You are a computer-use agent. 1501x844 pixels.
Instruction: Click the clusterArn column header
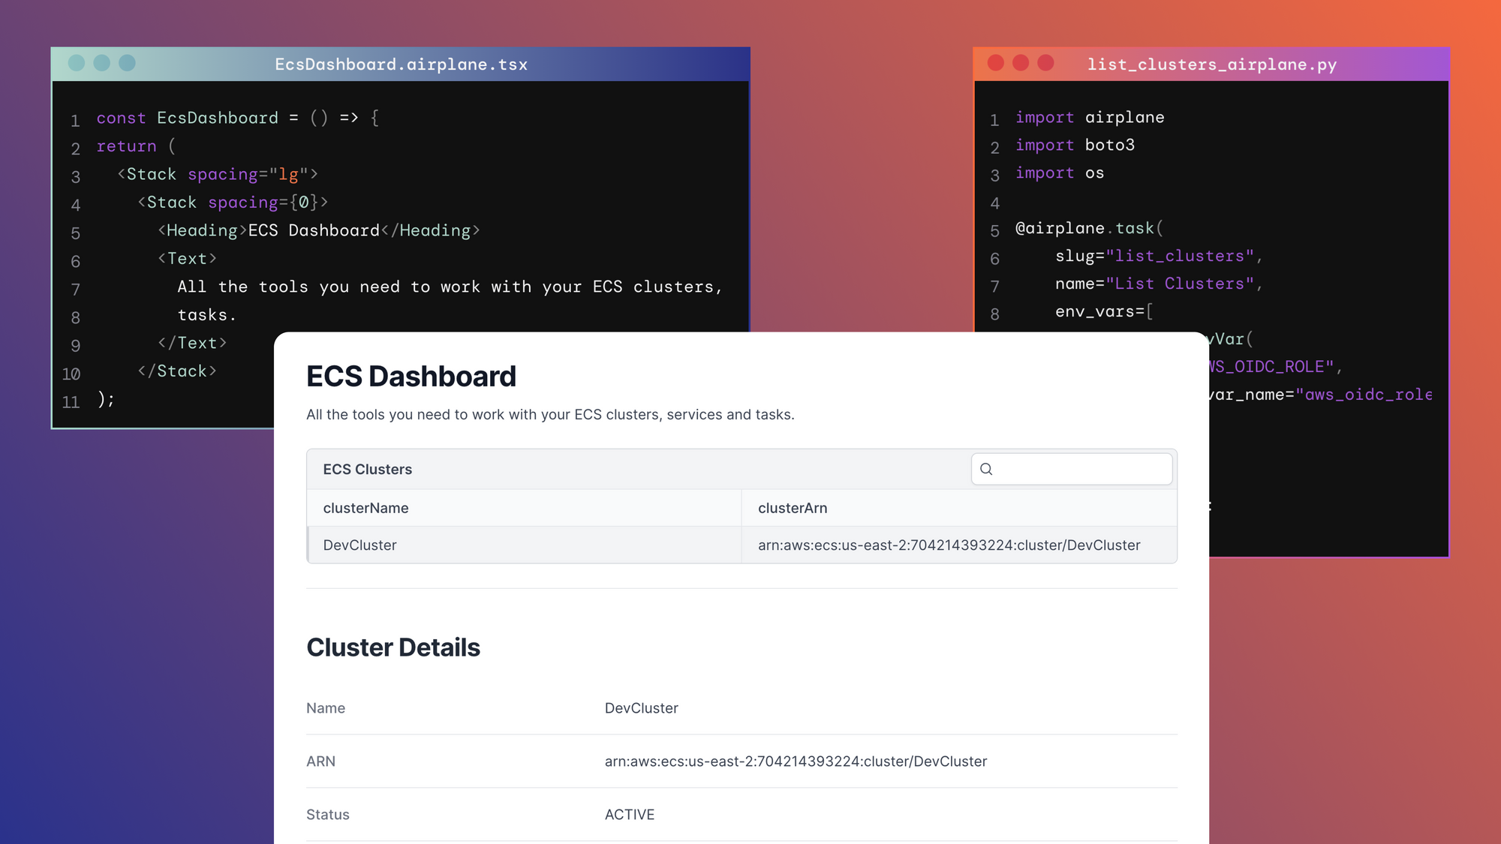793,508
